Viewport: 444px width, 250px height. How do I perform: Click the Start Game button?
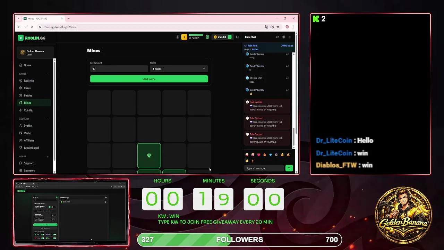[x=149, y=79]
